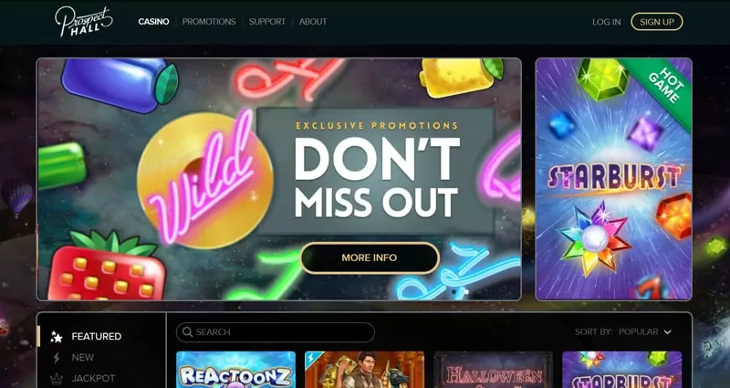Click the search magnifier icon
This screenshot has height=388, width=730.
187,332
